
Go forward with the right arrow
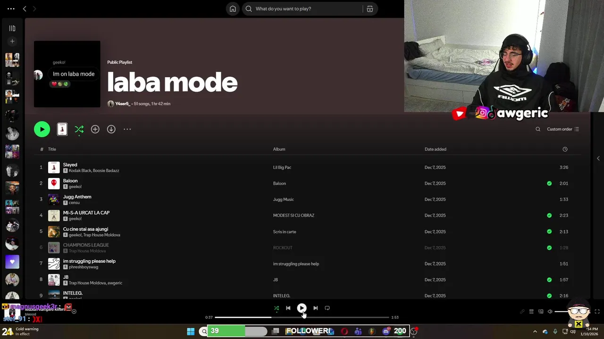tap(34, 8)
